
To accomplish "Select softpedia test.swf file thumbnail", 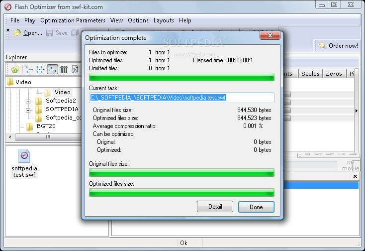I will [24, 164].
